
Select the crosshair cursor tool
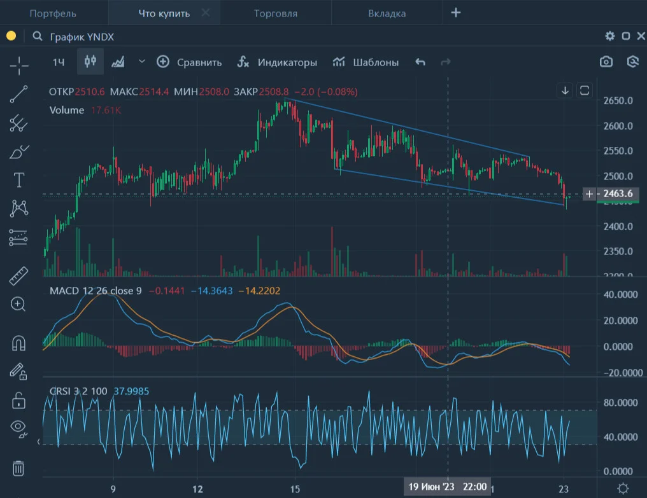[19, 66]
